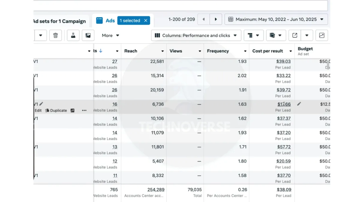Screen dimensions: 360x202
Task: Edit the $12.5 budget with pencil icon
Action: click(299, 104)
